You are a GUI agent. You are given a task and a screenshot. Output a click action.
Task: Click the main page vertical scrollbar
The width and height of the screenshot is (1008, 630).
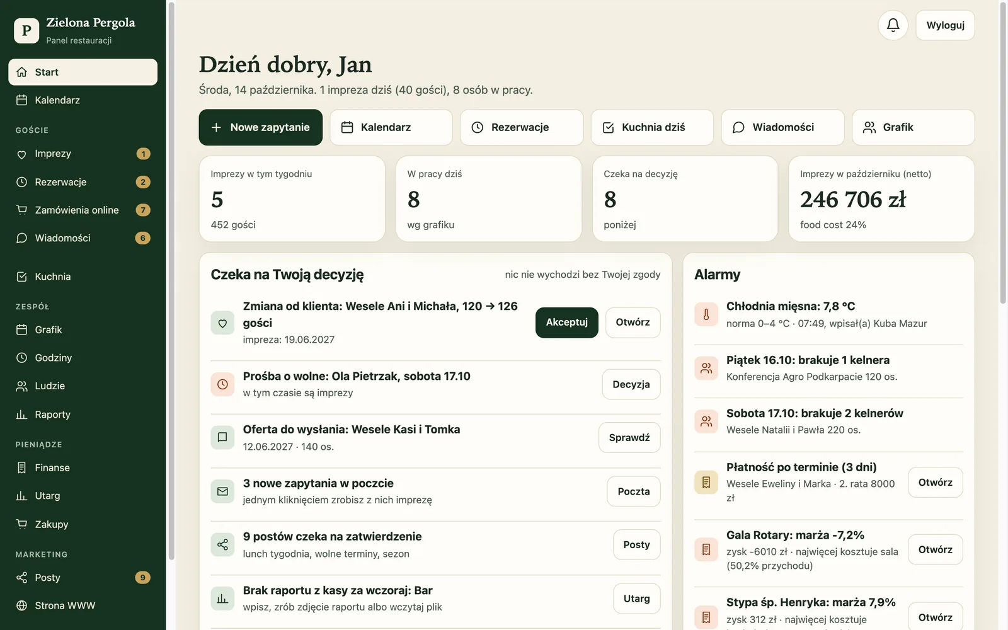1004,153
